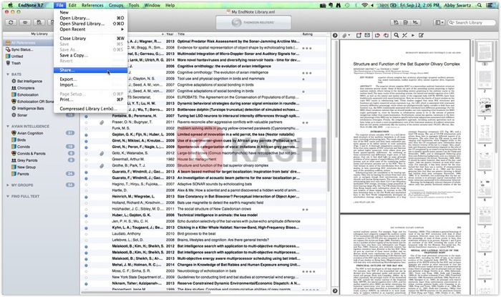This screenshot has width=501, height=297.
Task: Toggle read status dot on Funk row
Action: click(x=86, y=128)
